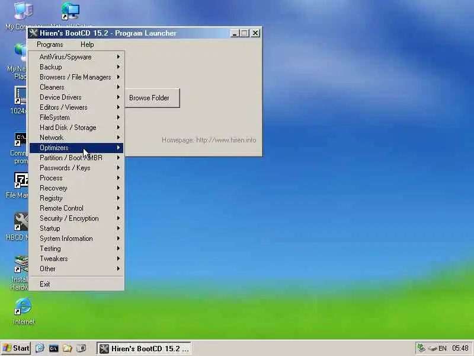
Task: Open 1024x desktop shortcut
Action: pos(19,100)
